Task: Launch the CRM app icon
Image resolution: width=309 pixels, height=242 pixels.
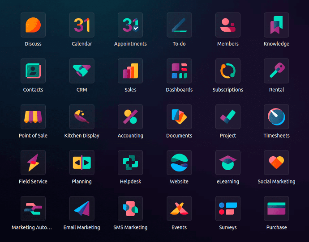Action: (82, 71)
